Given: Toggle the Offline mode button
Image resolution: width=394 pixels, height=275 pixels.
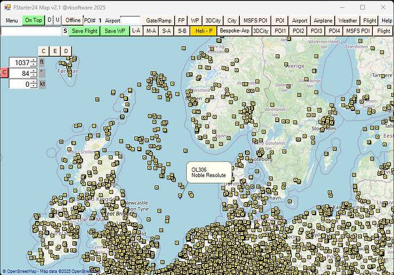Looking at the screenshot, I should point(73,20).
